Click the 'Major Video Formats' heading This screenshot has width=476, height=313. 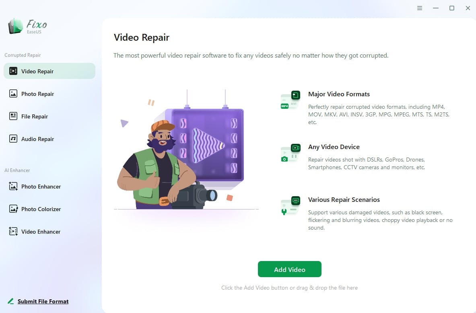(x=339, y=94)
